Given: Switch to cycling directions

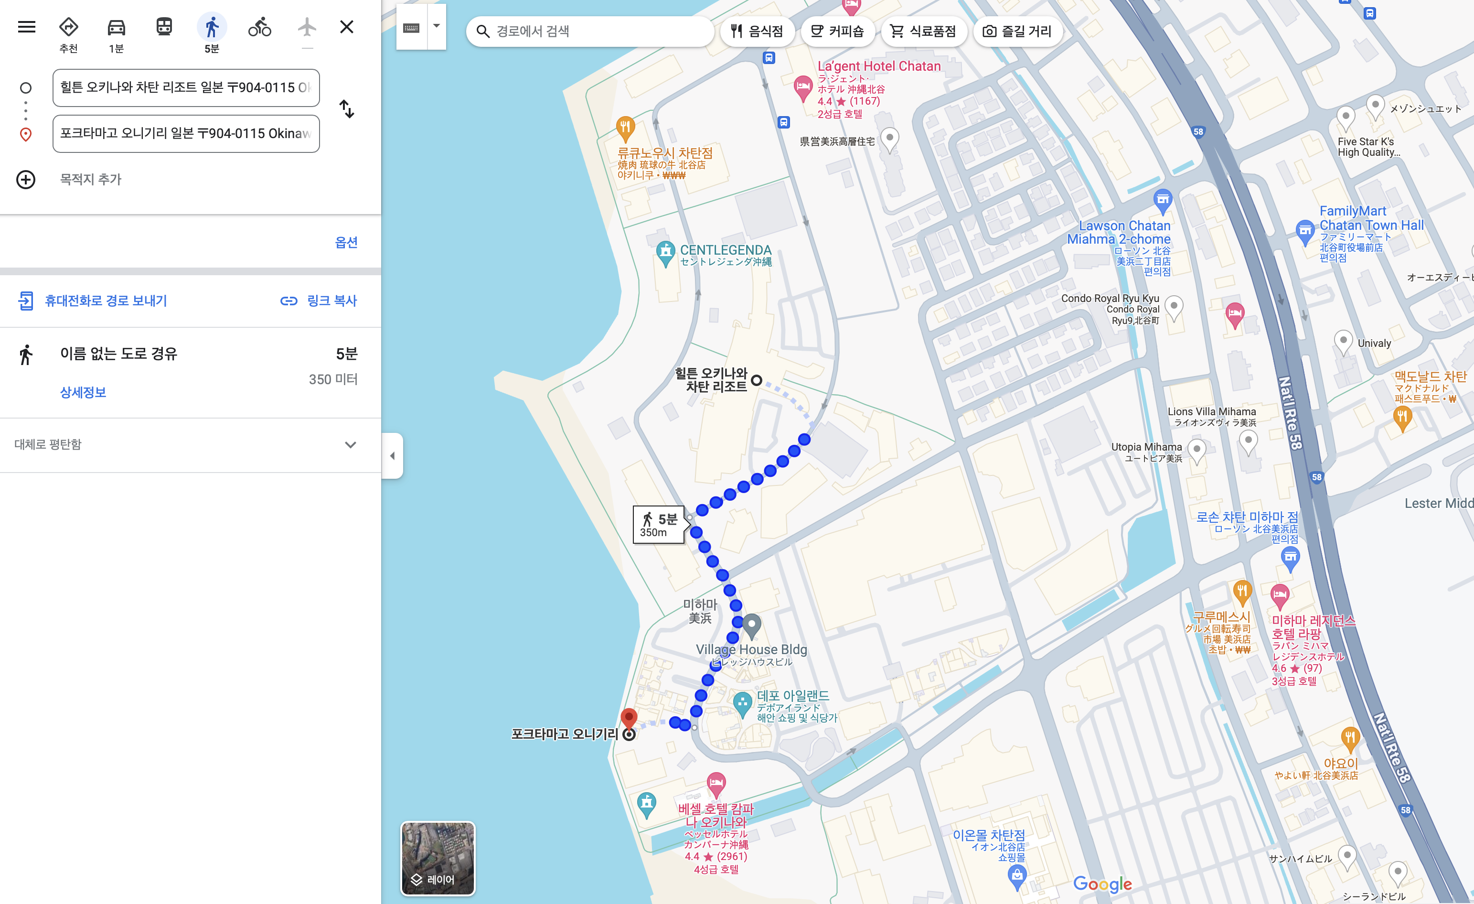Looking at the screenshot, I should (260, 27).
